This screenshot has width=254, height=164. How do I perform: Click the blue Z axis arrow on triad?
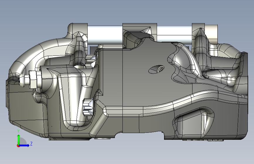pos(24,145)
